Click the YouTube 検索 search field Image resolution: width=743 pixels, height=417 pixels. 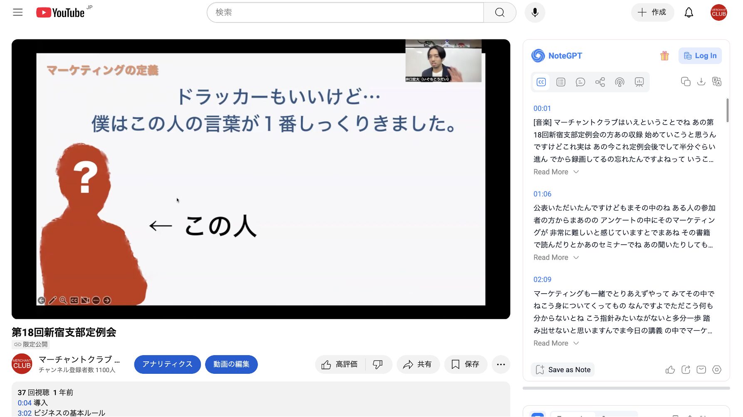pyautogui.click(x=345, y=12)
